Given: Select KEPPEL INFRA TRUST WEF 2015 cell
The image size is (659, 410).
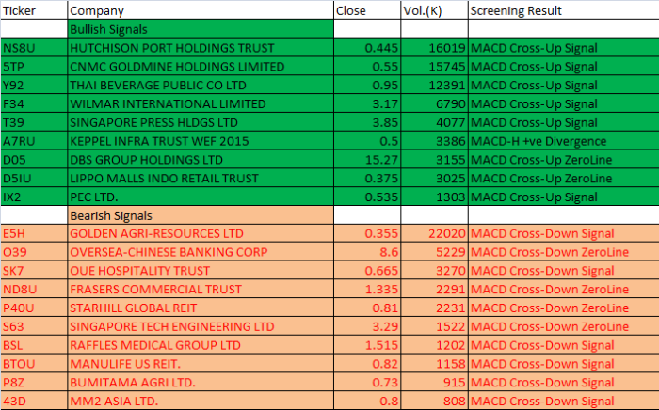Looking at the screenshot, I should click(x=201, y=141).
